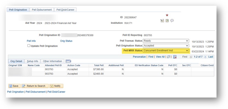The height and width of the screenshot is (109, 228).
Task: Click the ED Verification Status Code header
Action: point(149,65)
